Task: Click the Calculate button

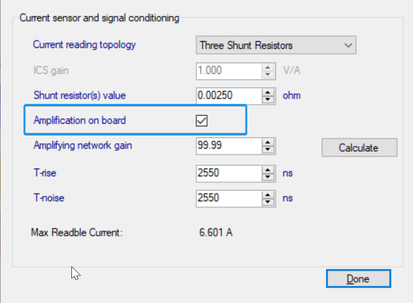Action: [358, 148]
